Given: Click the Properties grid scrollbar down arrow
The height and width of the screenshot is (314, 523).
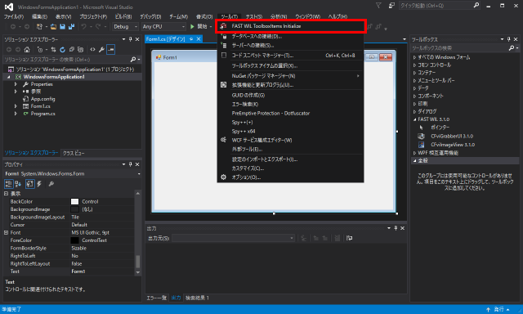Looking at the screenshot, I should (138, 272).
